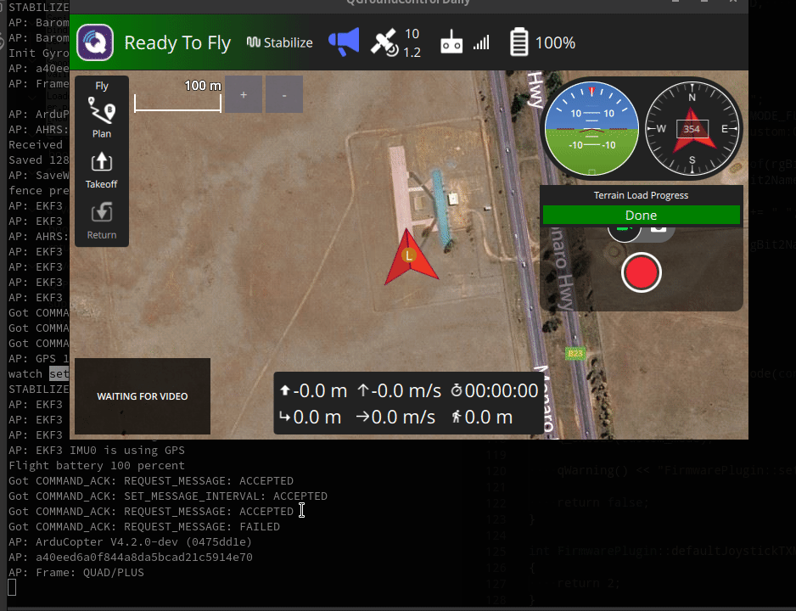Switch to Plan view in tool strip
Screen dimensions: 796x611
point(102,117)
